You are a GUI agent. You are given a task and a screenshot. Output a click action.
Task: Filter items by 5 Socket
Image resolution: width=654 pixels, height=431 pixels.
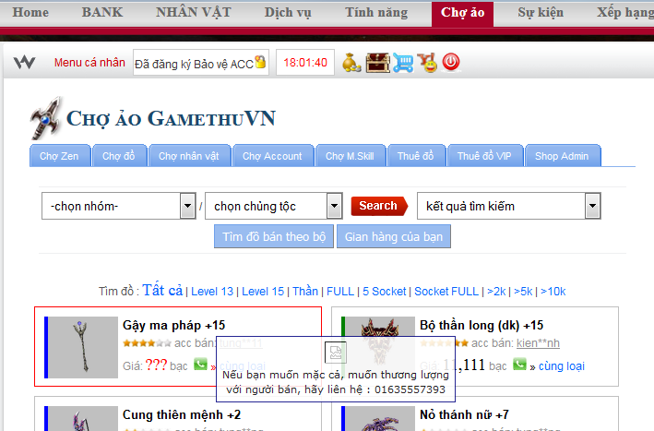point(384,292)
